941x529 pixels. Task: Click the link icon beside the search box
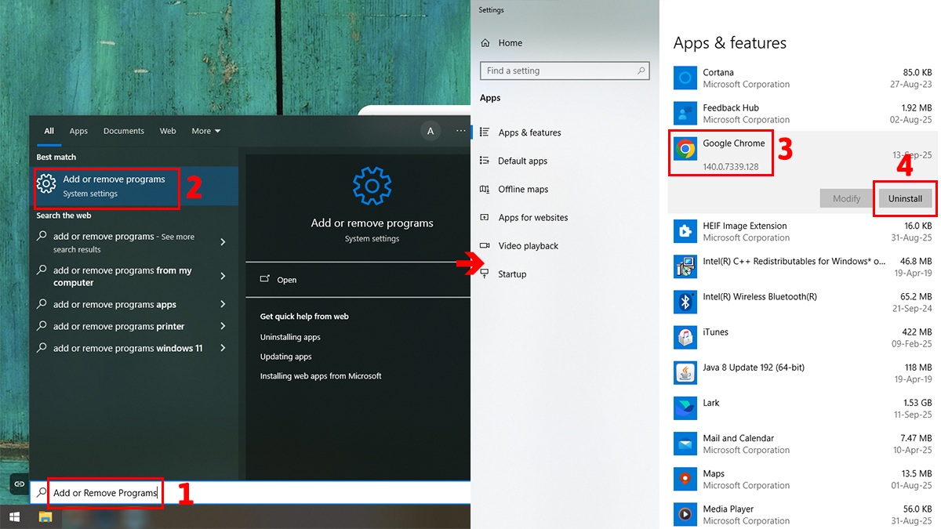pos(19,484)
